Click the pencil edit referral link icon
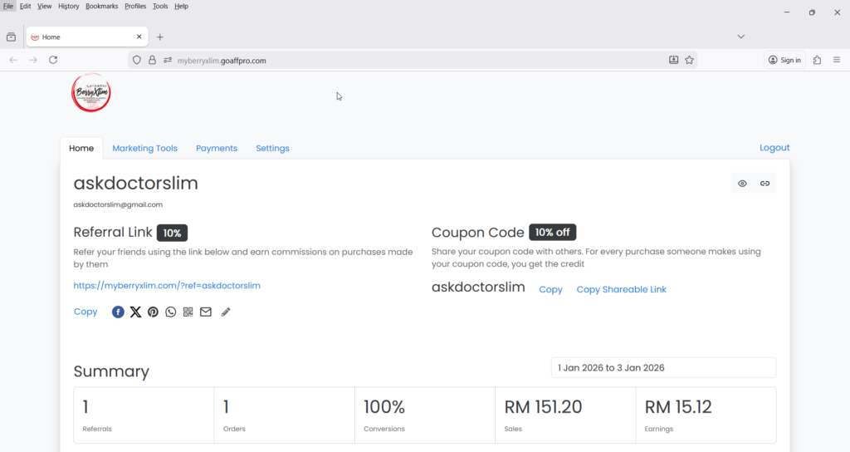The height and width of the screenshot is (452, 850). 226,312
